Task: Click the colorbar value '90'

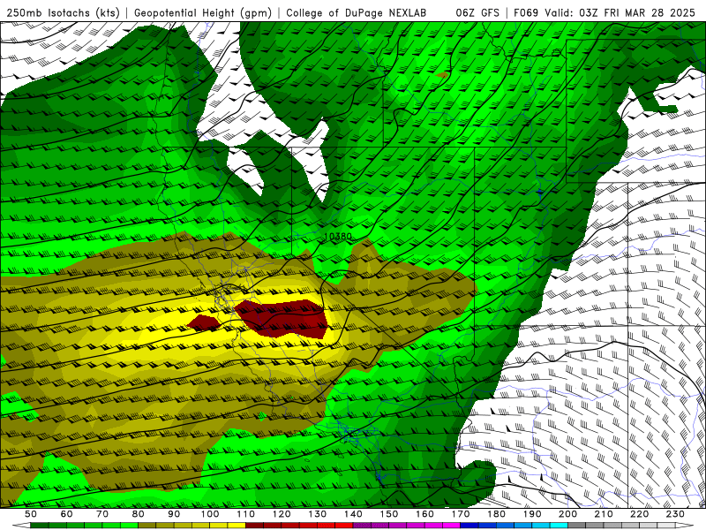Action: click(174, 514)
